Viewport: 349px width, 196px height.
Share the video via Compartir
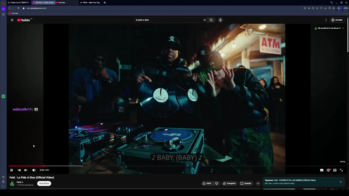pyautogui.click(x=229, y=183)
